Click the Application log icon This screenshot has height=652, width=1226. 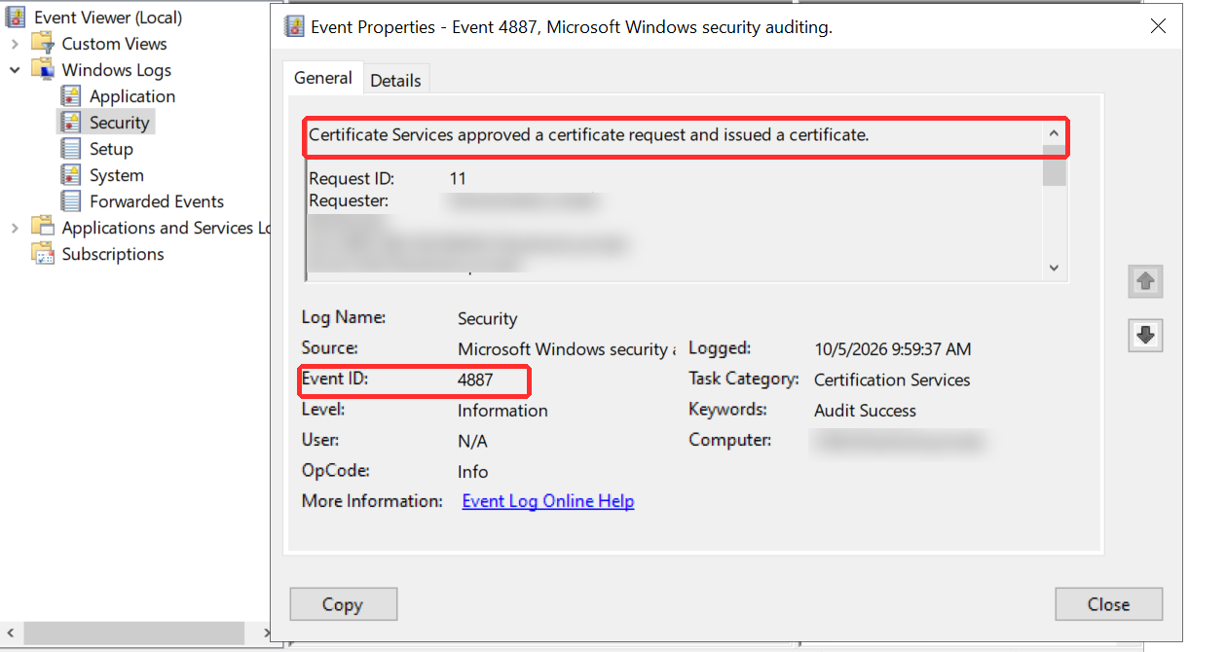[x=71, y=95]
